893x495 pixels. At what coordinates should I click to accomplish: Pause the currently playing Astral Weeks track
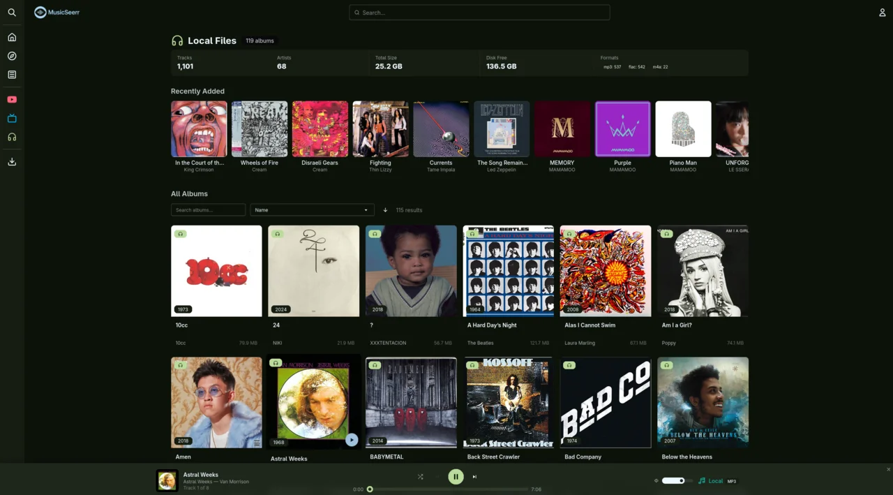pos(456,476)
